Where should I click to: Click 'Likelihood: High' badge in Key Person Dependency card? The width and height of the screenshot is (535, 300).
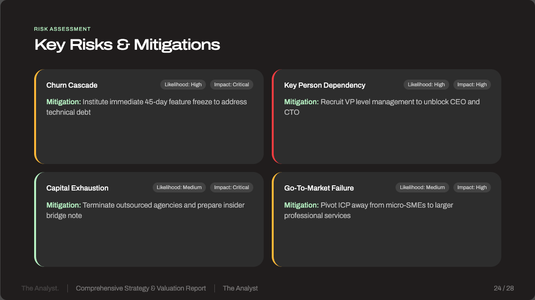coord(426,84)
